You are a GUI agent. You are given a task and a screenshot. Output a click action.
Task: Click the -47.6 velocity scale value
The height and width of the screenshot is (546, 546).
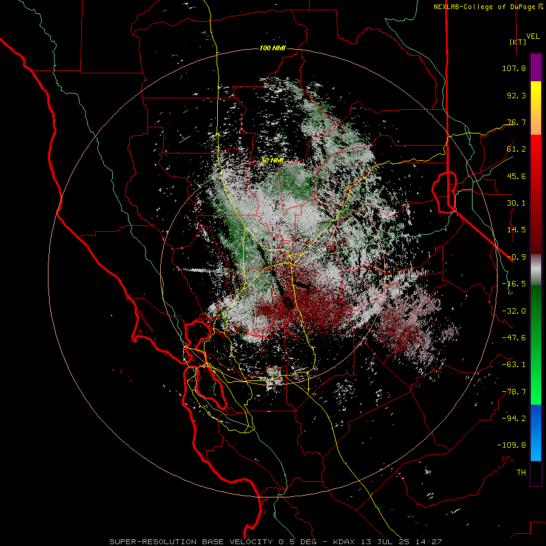click(x=514, y=338)
